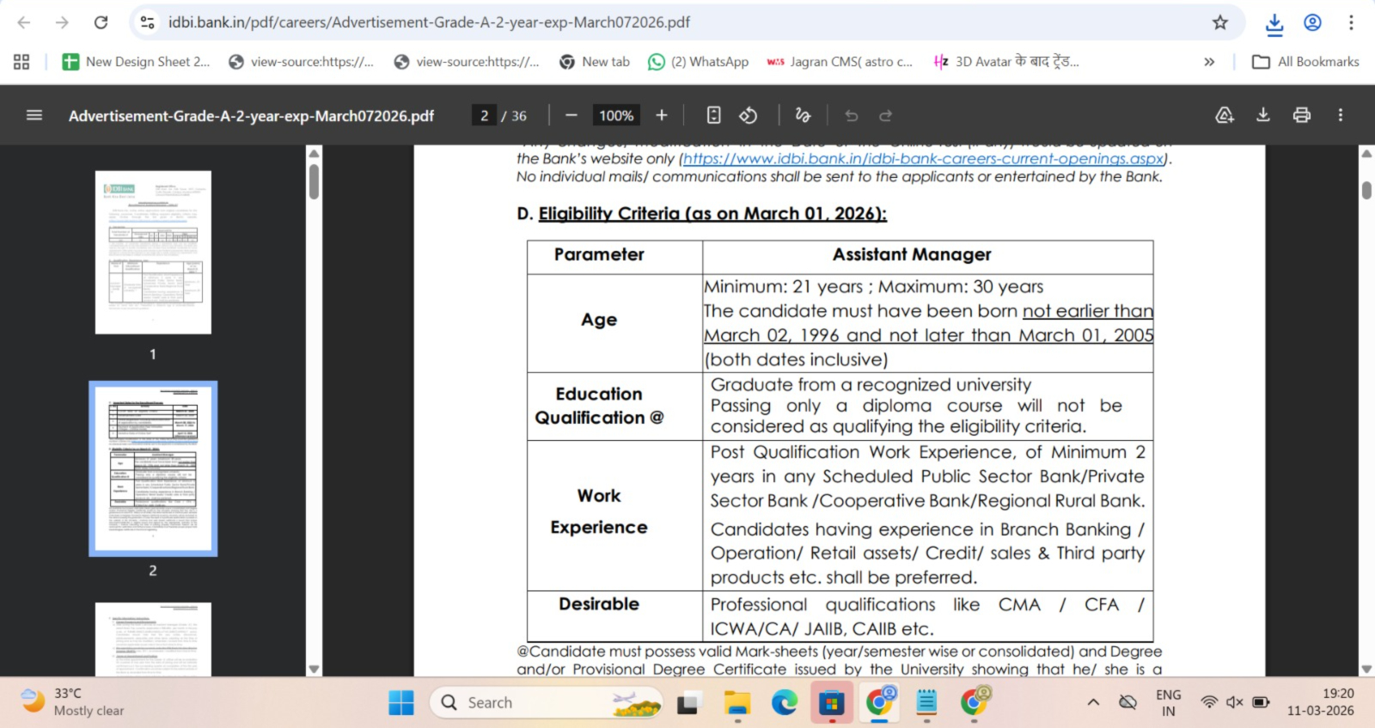Screen dimensions: 1375x728
Task: Rotate the PDF counterclockwise
Action: tap(749, 115)
